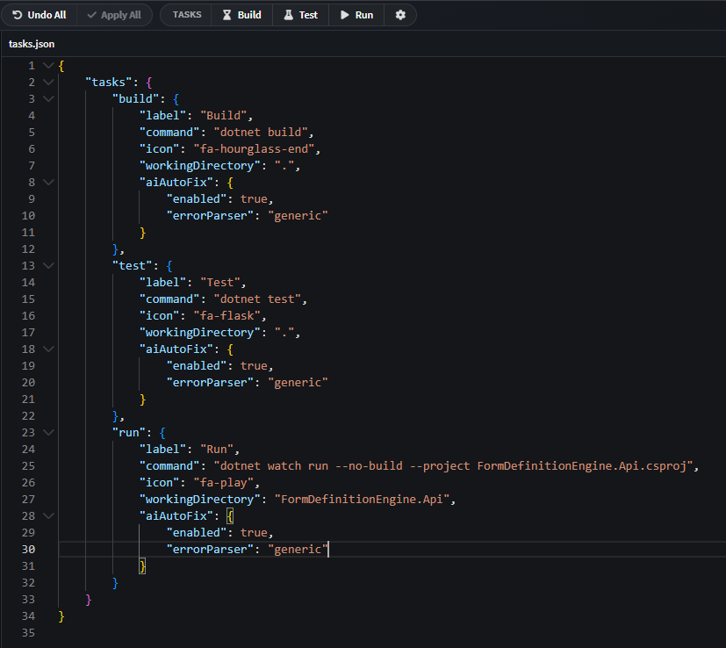The height and width of the screenshot is (648, 726).
Task: Select the tasks.json tab
Action: click(32, 44)
